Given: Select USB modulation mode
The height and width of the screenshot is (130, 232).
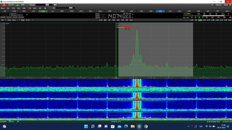Looking at the screenshot, I should (x=43, y=11).
